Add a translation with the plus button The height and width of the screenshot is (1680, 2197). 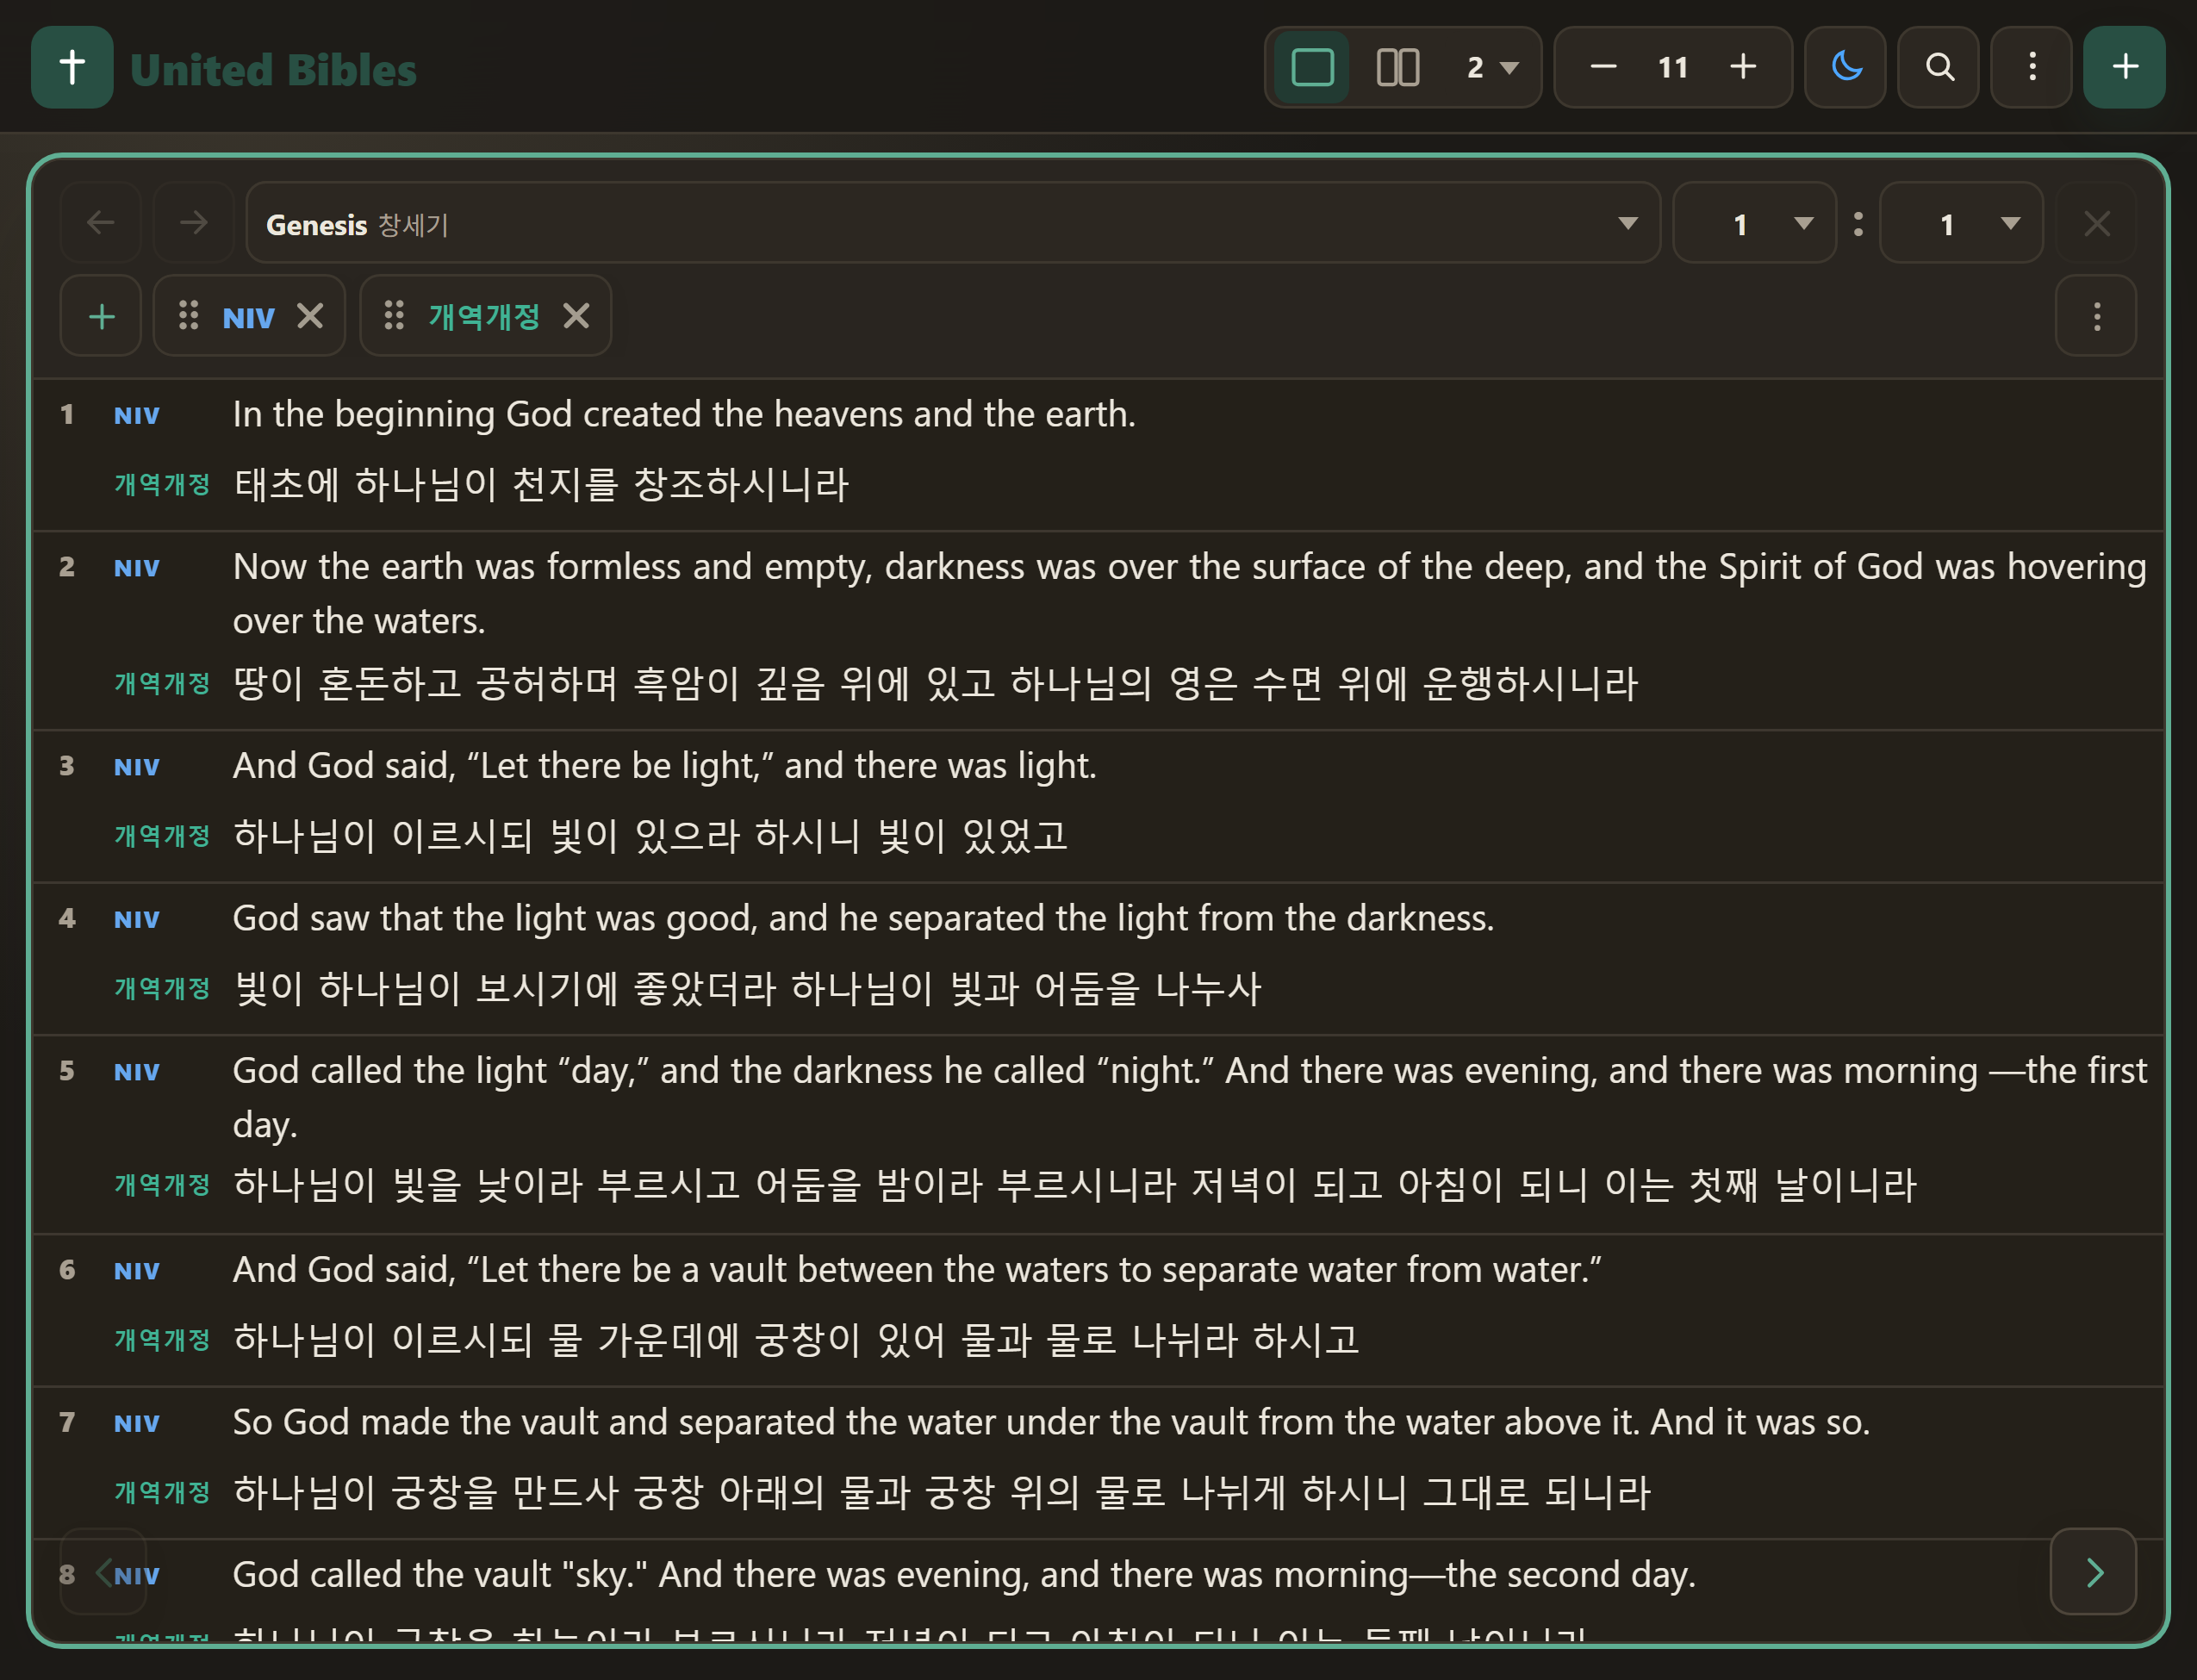click(x=101, y=316)
